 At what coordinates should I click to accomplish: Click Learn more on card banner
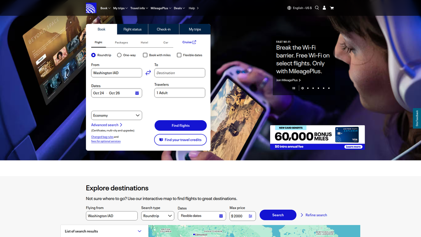tap(353, 147)
